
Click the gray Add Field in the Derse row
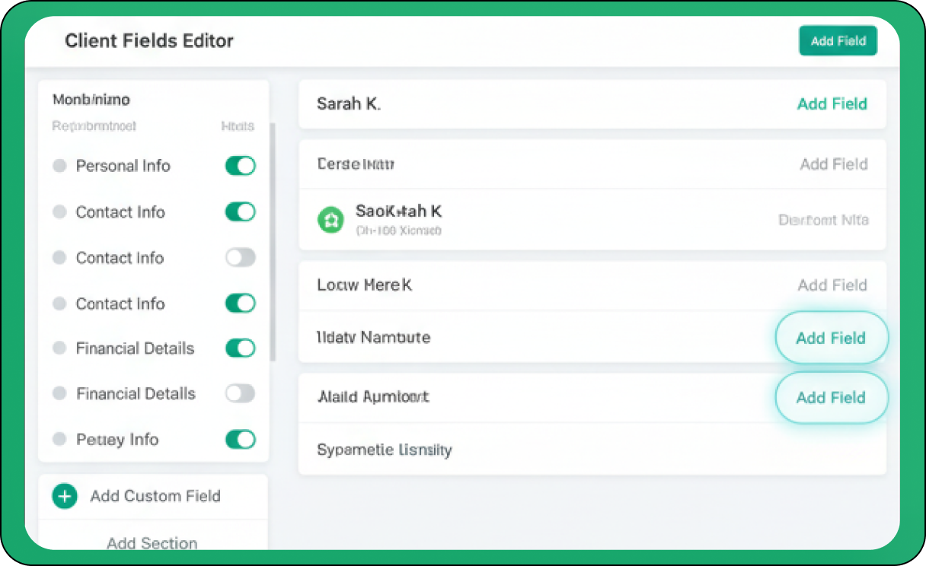tap(833, 164)
